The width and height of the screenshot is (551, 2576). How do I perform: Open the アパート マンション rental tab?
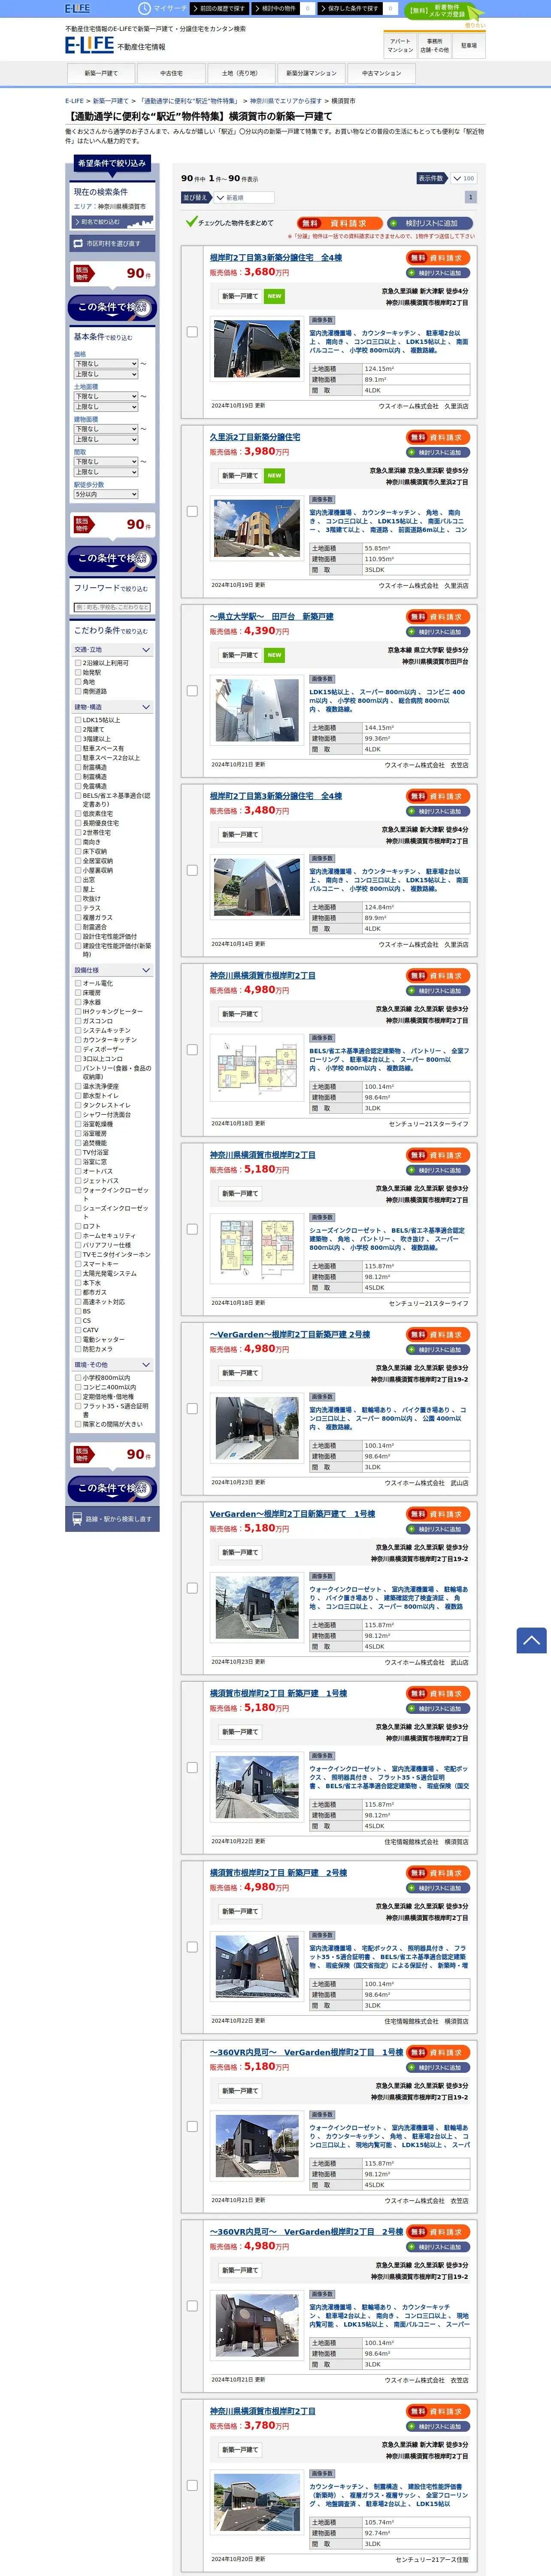400,46
